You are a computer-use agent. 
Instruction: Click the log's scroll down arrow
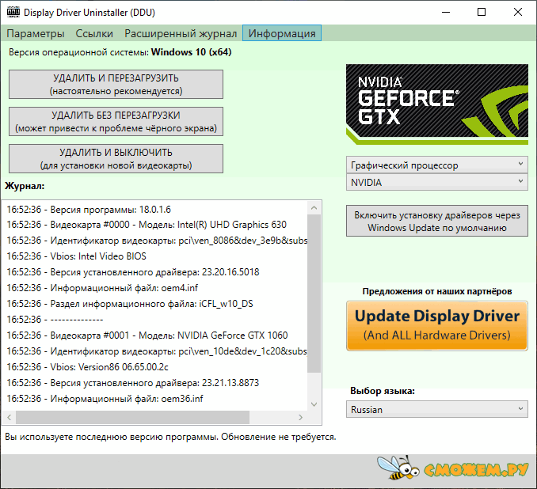point(314,404)
